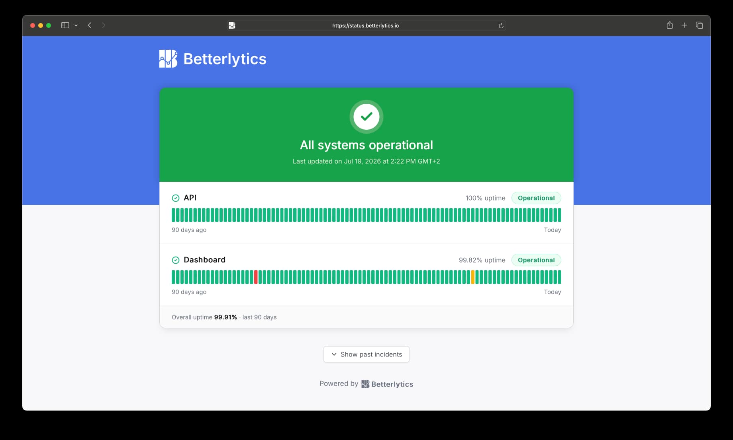This screenshot has width=733, height=440.
Task: Click the Dashboard Operational badge
Action: pyautogui.click(x=536, y=260)
